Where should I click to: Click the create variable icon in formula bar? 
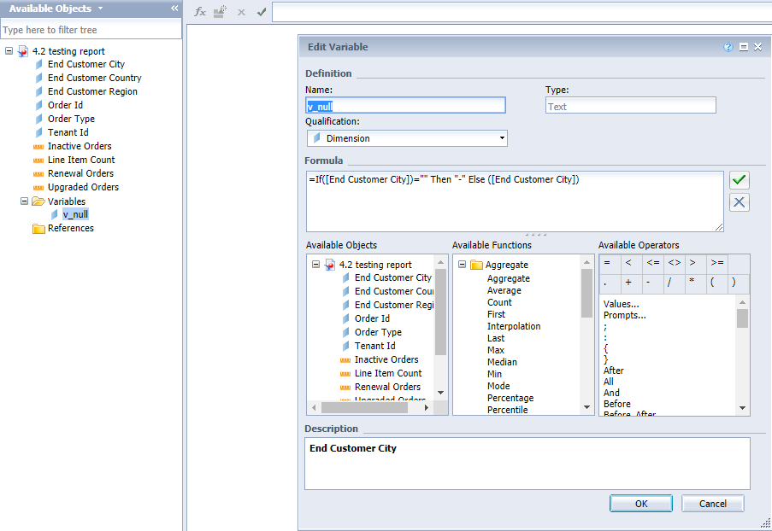pyautogui.click(x=220, y=12)
